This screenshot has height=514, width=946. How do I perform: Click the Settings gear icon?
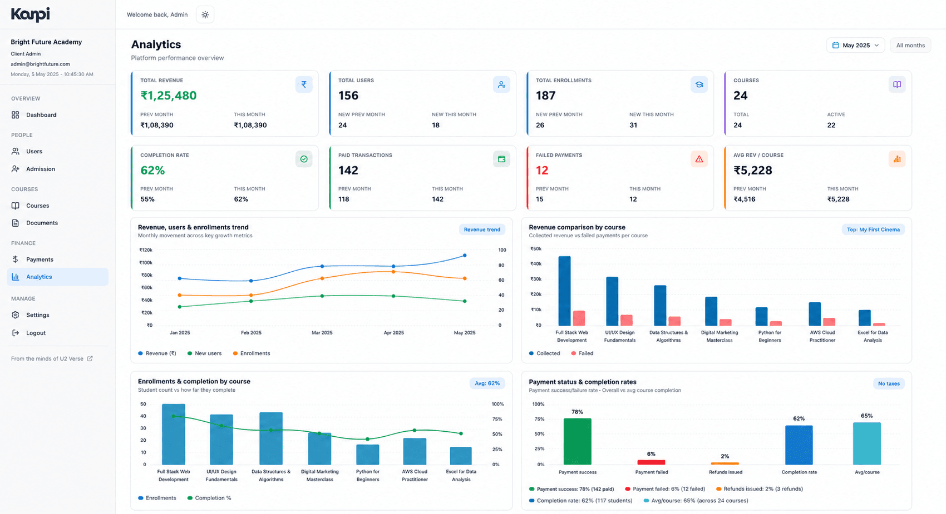click(16, 315)
